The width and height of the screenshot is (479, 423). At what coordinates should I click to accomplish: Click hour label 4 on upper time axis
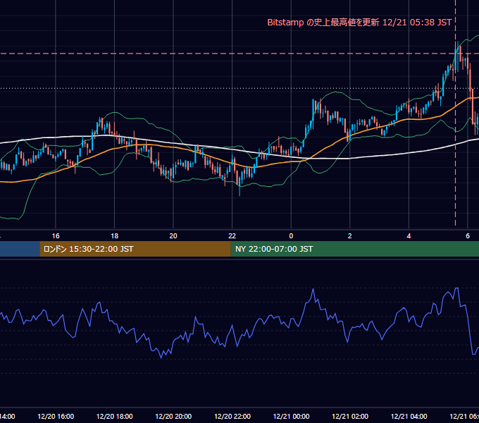[409, 236]
